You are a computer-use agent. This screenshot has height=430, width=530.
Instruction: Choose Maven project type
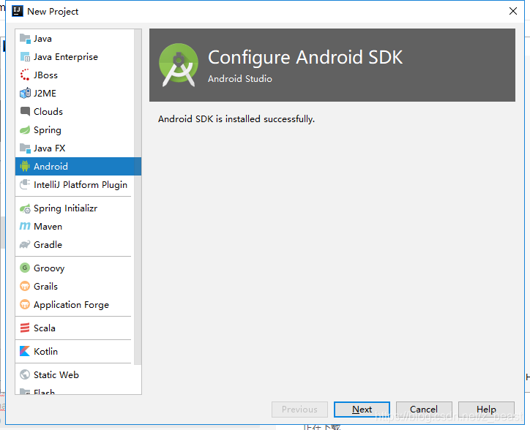pyautogui.click(x=75, y=227)
